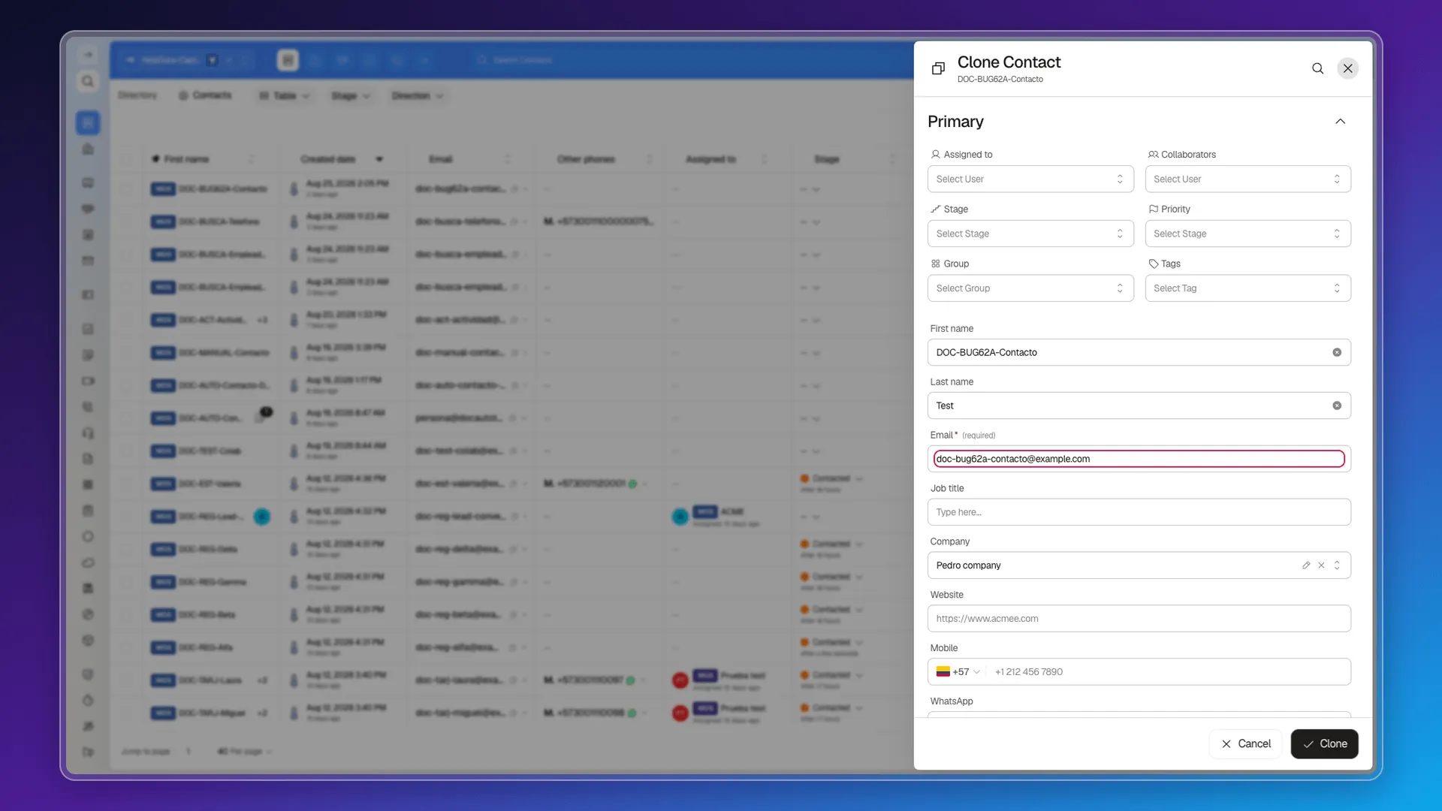Collapse the Primary section

pos(1340,122)
